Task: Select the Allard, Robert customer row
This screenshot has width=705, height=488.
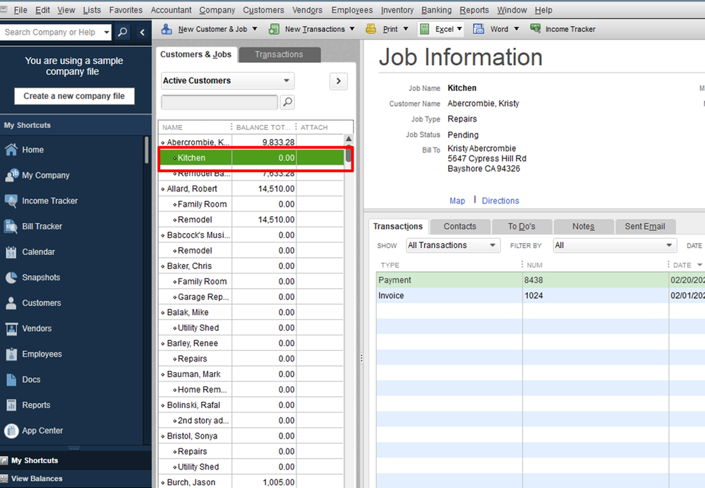Action: point(192,189)
